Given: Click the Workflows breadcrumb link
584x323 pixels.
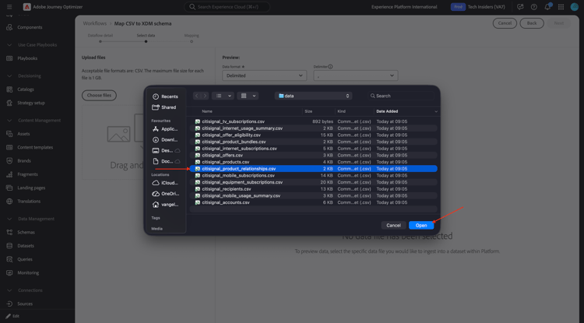Looking at the screenshot, I should (x=94, y=23).
